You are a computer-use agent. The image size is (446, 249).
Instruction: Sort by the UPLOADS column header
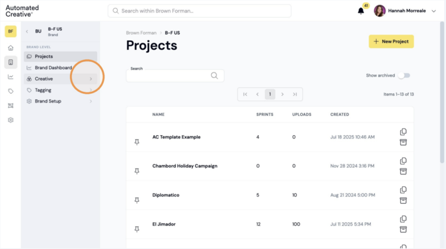click(302, 115)
